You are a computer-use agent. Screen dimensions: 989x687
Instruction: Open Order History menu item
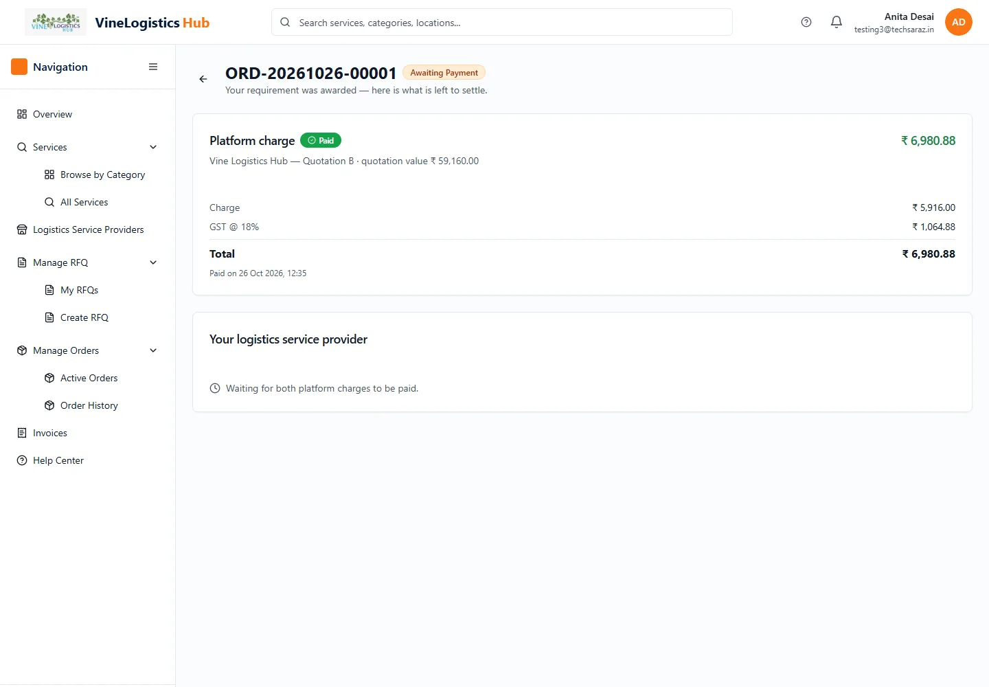tap(102, 405)
